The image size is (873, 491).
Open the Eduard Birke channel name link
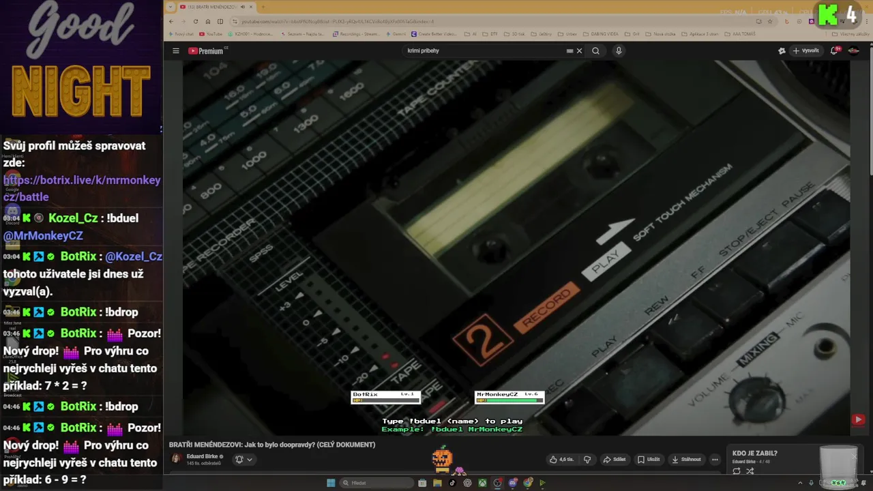click(x=204, y=456)
